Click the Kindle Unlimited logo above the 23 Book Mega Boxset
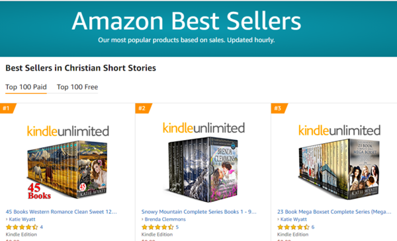 (x=339, y=130)
